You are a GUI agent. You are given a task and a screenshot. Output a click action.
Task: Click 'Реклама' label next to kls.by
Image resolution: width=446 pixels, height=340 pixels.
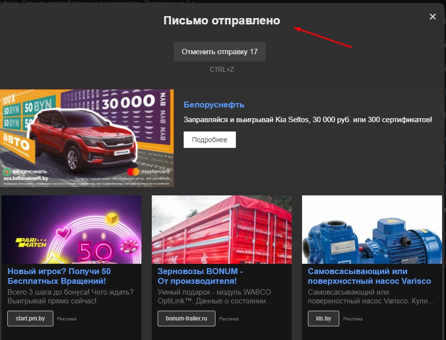point(352,319)
